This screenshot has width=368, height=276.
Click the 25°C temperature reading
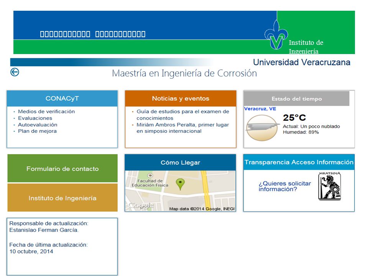pos(294,118)
